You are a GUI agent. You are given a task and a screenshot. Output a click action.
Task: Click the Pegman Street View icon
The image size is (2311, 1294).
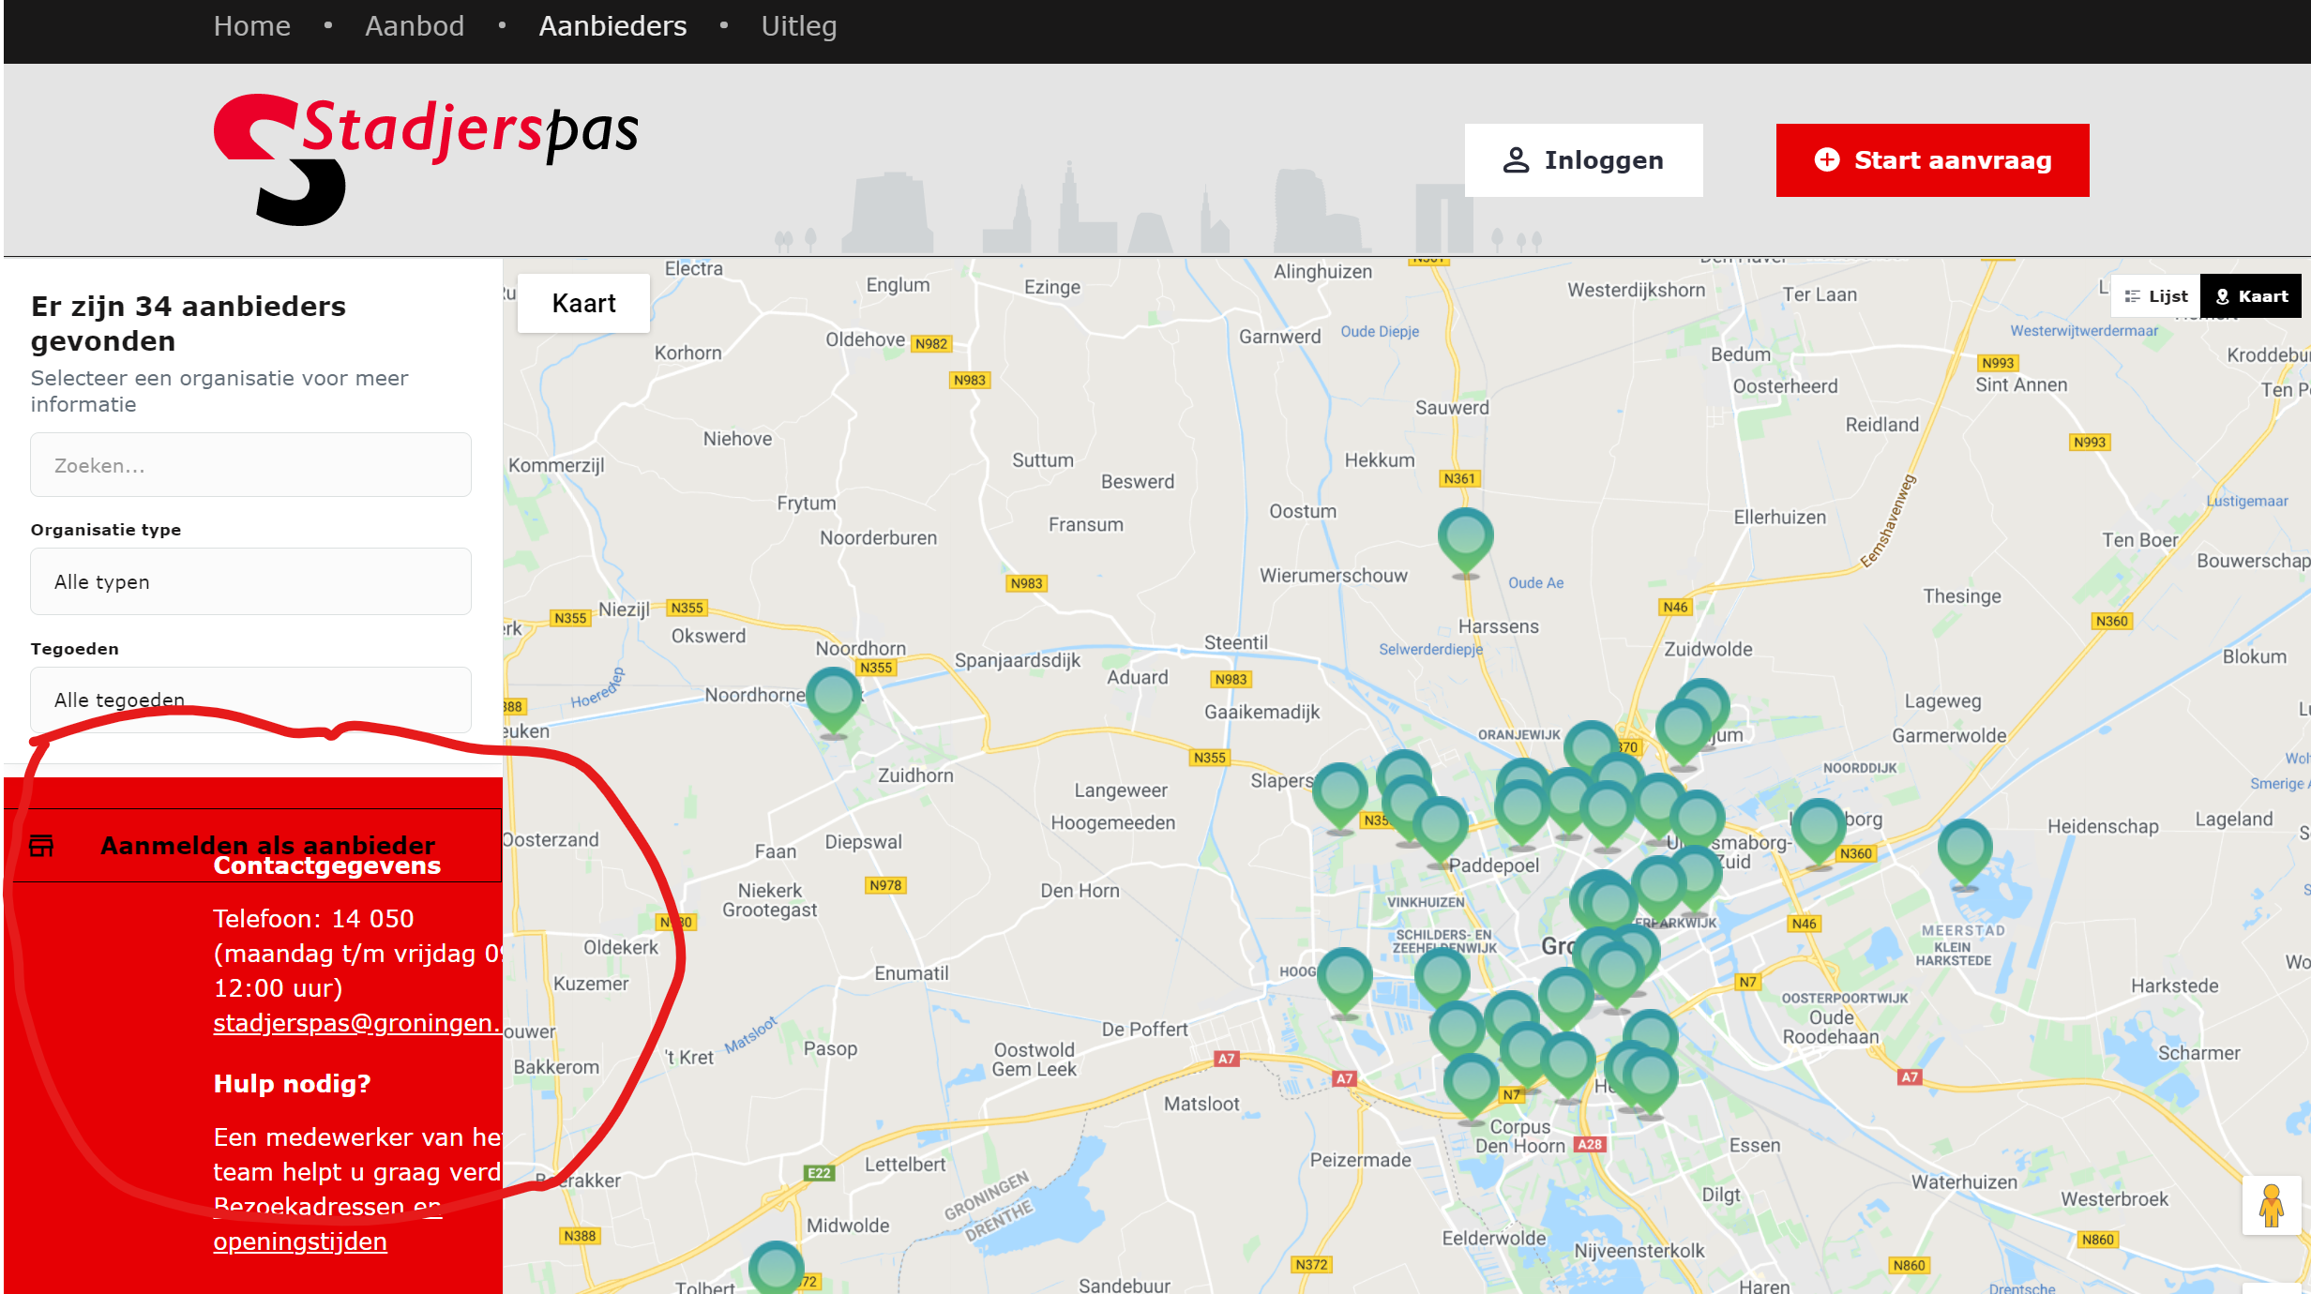(2271, 1205)
